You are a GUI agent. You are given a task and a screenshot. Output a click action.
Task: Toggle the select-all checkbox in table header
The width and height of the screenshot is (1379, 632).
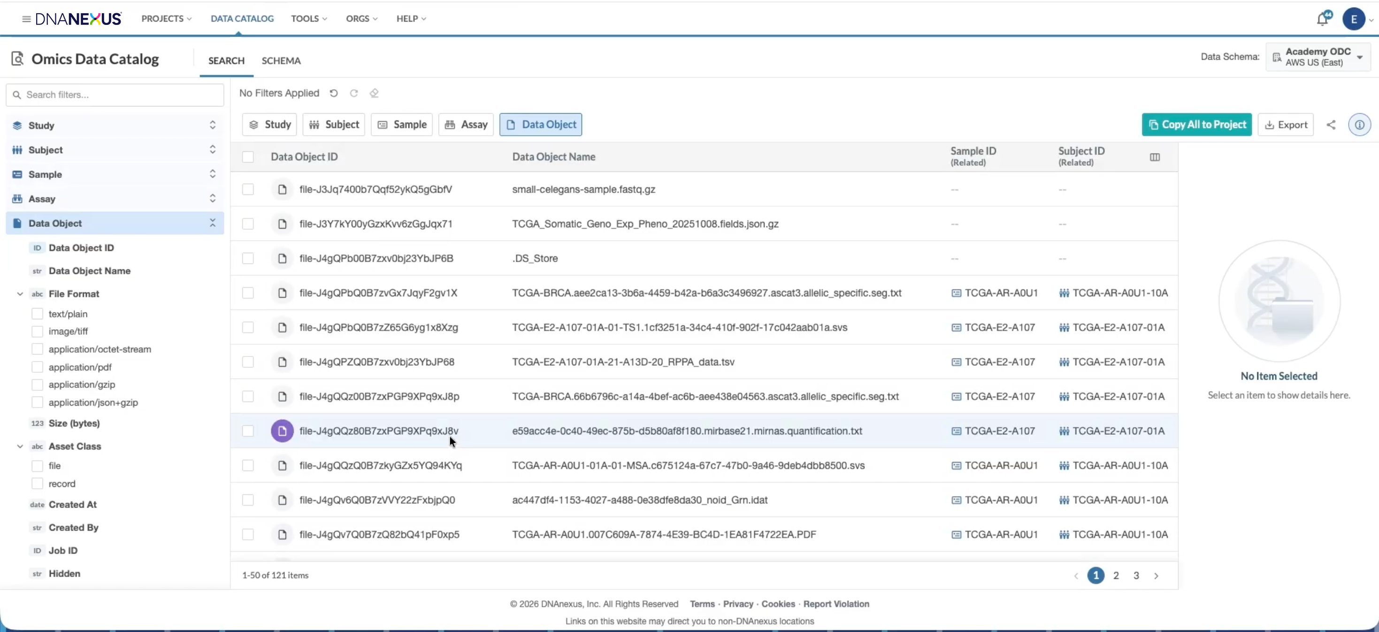tap(248, 157)
